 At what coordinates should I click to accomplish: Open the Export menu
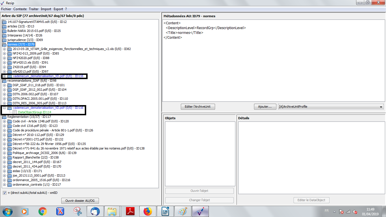click(x=58, y=9)
